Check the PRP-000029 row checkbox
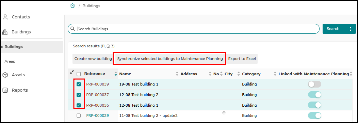Screen dimensions: 358x123 79,116
